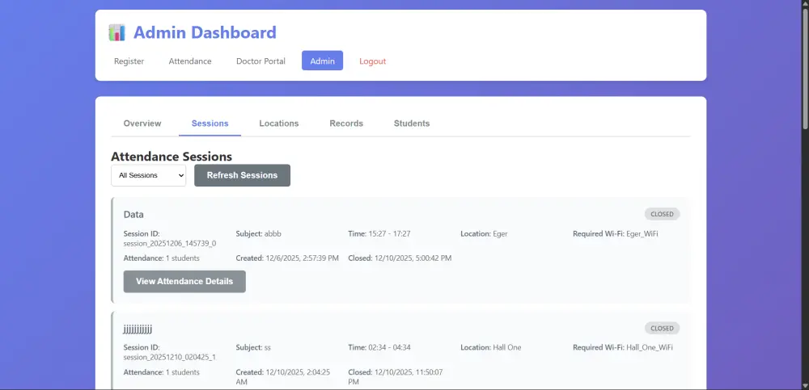This screenshot has height=390, width=809.
Task: Click Attendance count in jjjjjjjjjjj session
Action: pos(162,372)
